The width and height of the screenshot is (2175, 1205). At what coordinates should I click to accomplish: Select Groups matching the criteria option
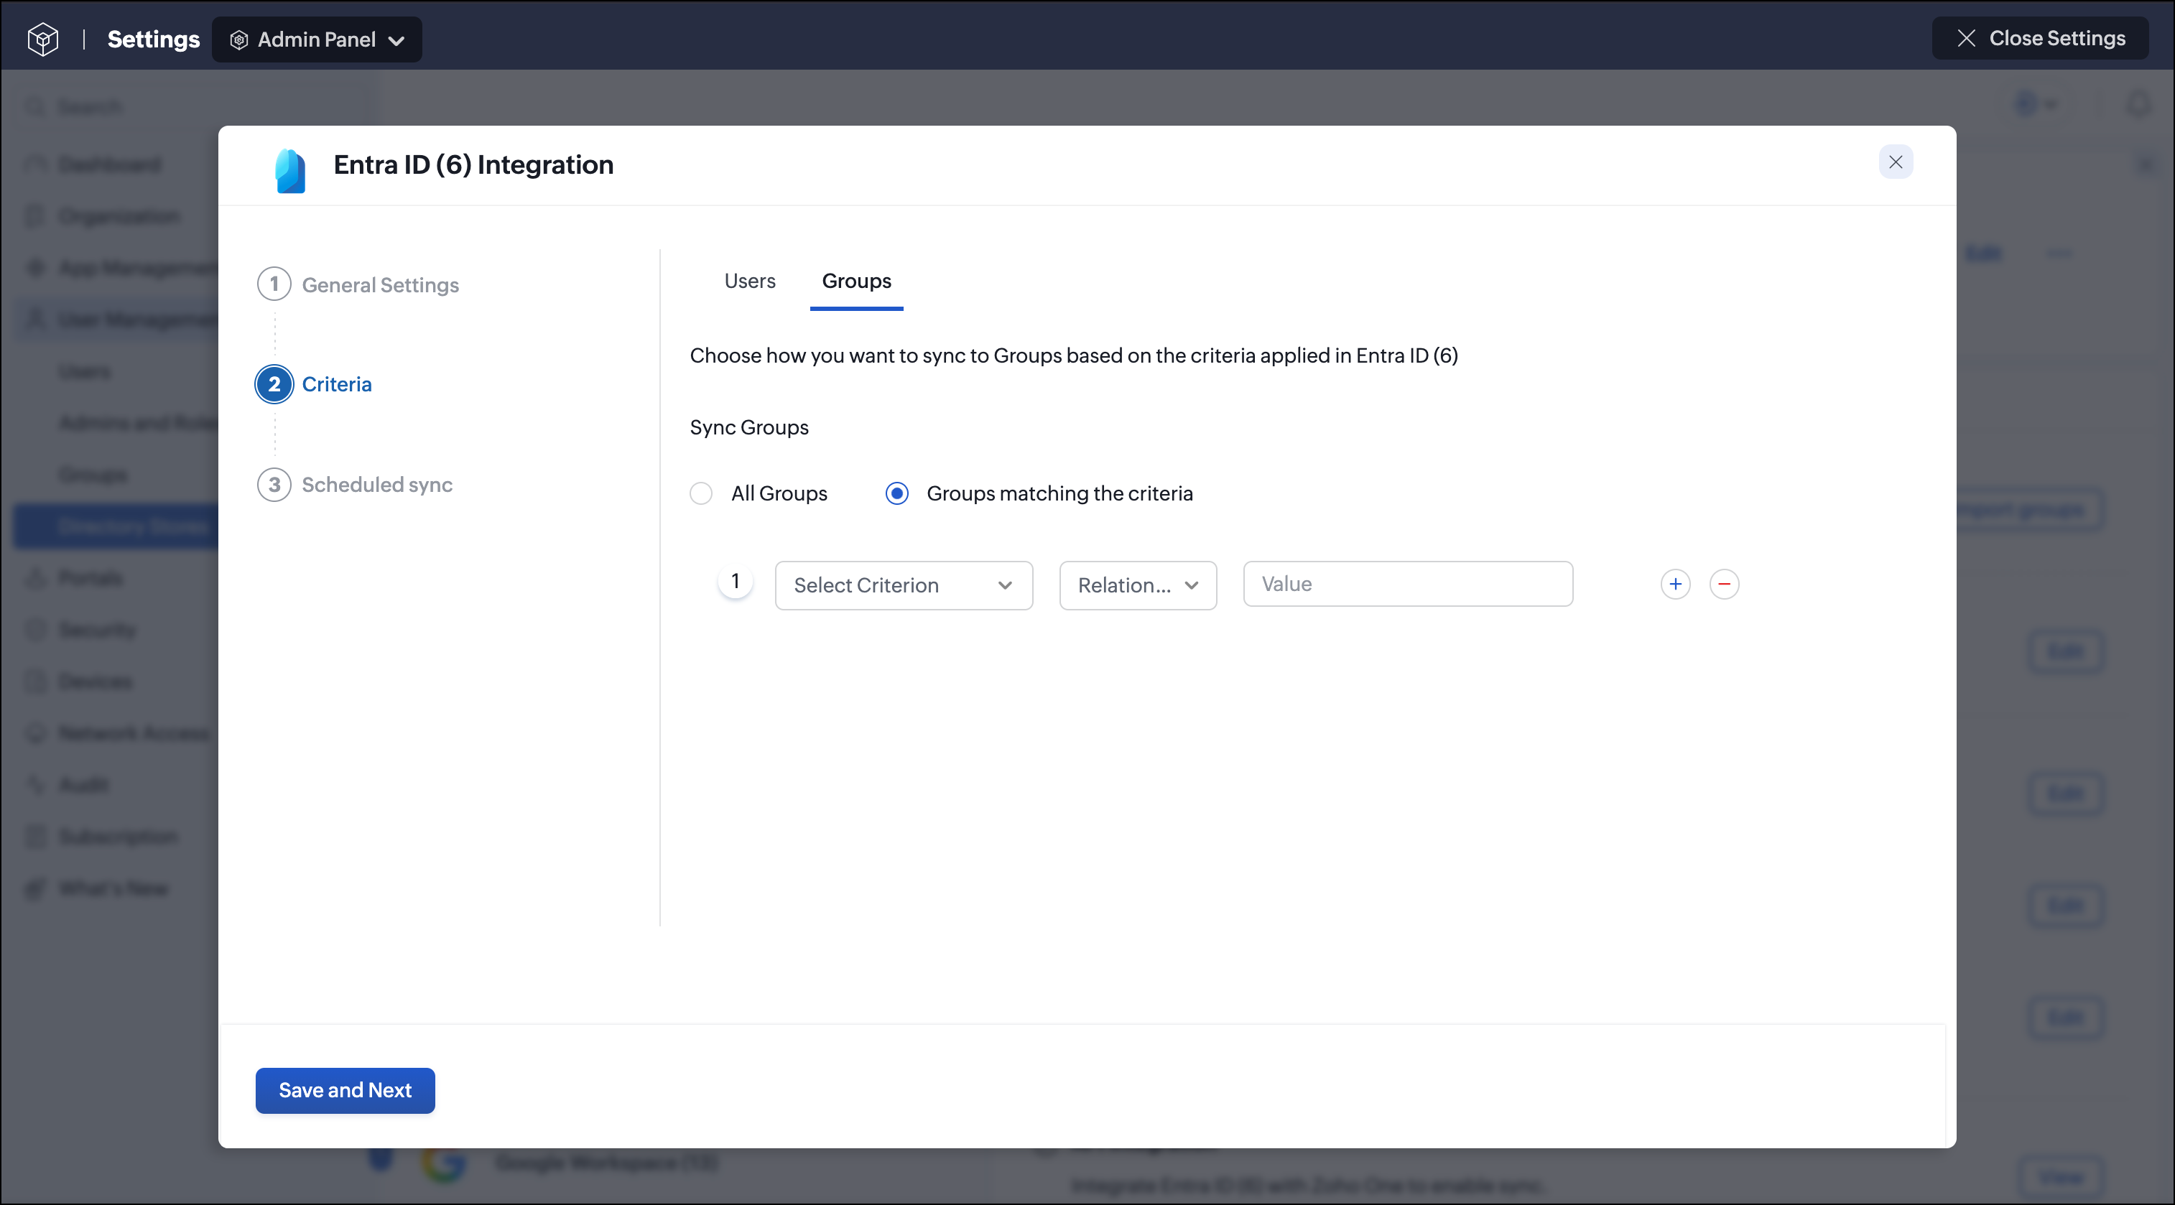click(x=896, y=493)
